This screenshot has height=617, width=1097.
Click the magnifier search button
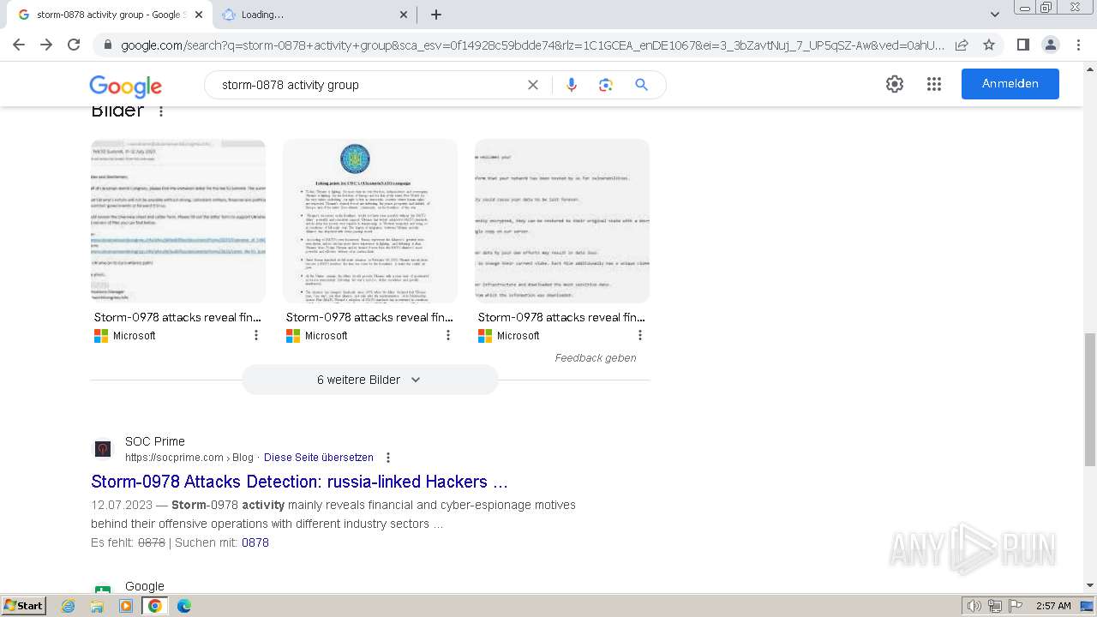pos(641,85)
